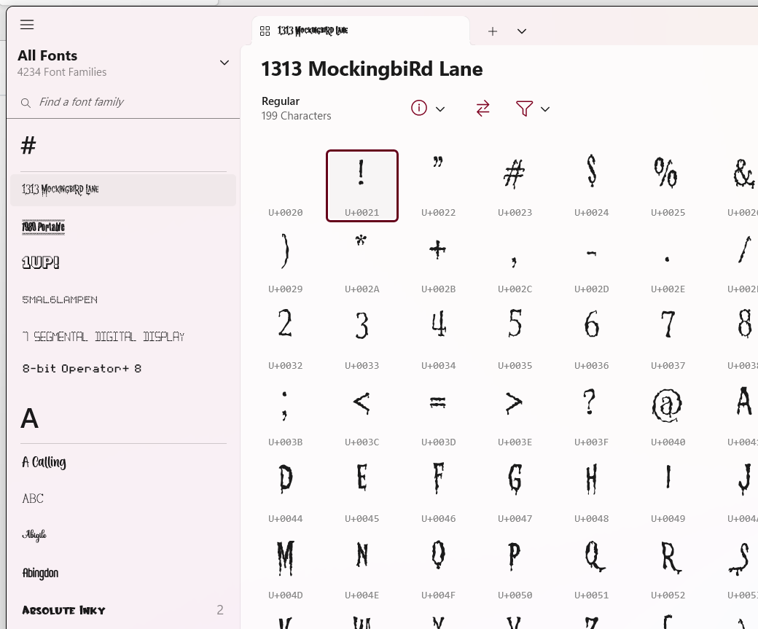
Task: Select the comma glyph U+002C
Action: click(515, 262)
